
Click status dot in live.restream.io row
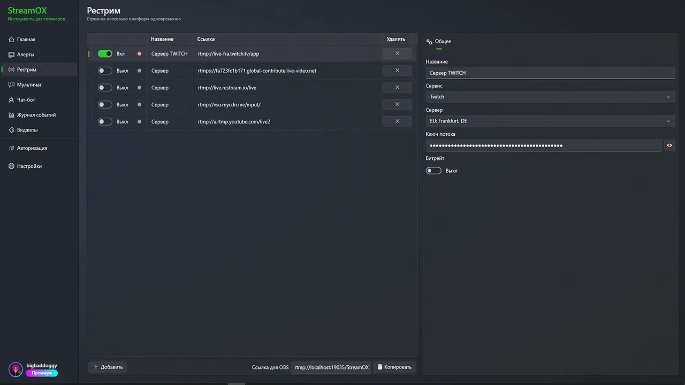[140, 88]
